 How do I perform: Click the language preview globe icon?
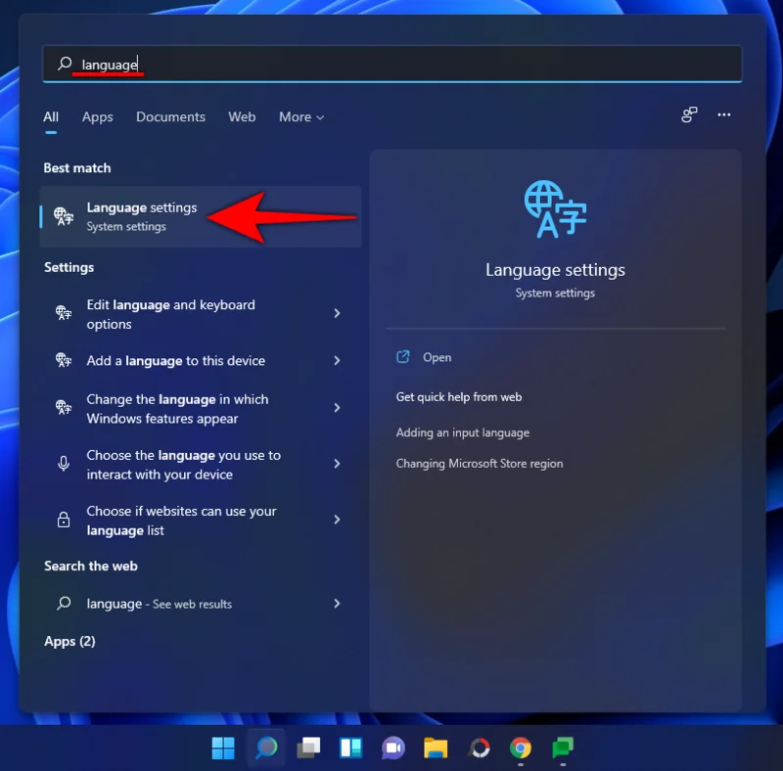pyautogui.click(x=555, y=207)
